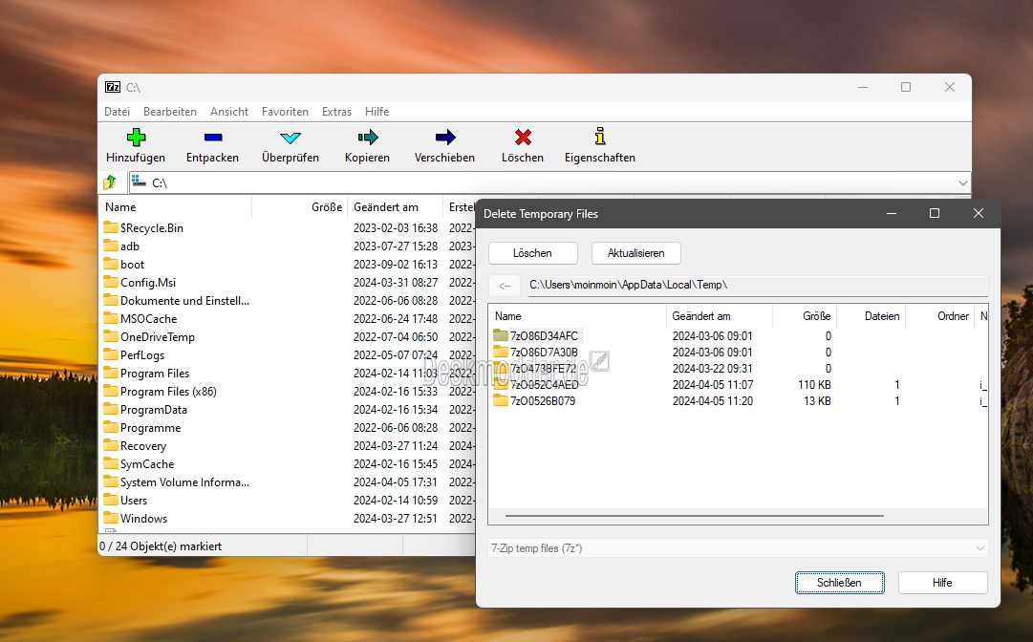
Task: Click the 2024-03-22 09:31 date cell
Action: pos(712,368)
